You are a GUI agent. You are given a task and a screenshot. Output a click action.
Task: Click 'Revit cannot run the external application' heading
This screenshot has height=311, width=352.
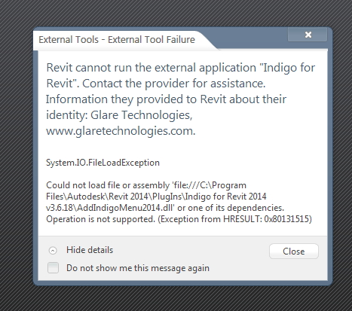[152, 68]
